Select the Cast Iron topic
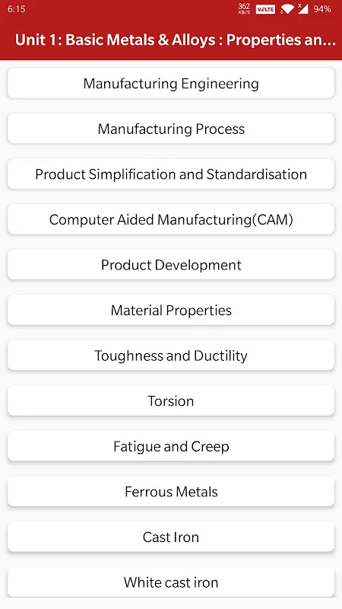The width and height of the screenshot is (342, 609). [171, 537]
